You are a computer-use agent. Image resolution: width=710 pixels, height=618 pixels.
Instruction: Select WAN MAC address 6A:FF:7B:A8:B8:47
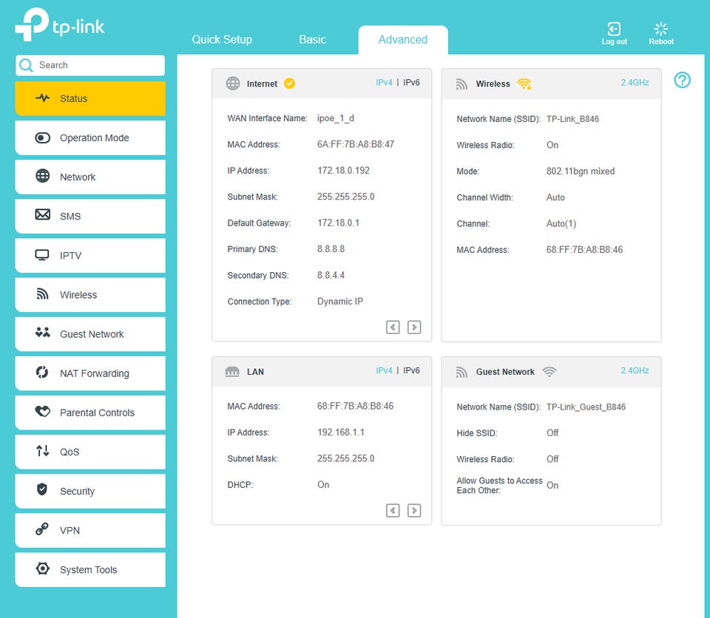coord(356,144)
